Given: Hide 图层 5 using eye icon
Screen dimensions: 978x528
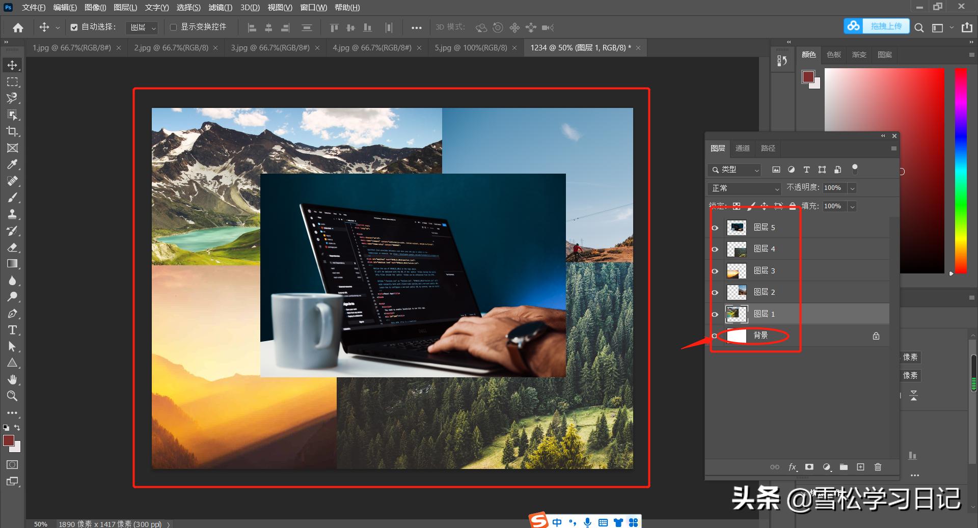Looking at the screenshot, I should point(715,228).
